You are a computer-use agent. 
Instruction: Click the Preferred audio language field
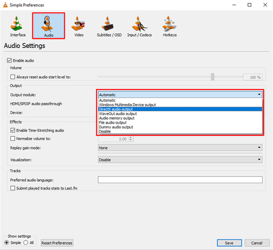(180, 180)
